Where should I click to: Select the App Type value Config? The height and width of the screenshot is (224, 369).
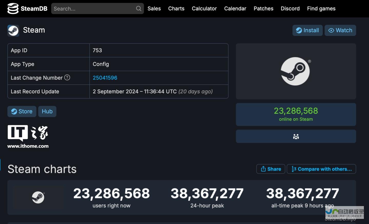coord(101,64)
